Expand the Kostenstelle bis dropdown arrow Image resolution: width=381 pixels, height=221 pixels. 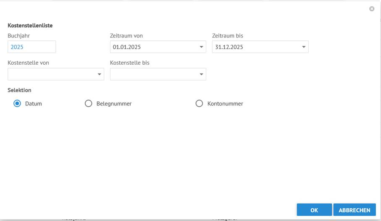202,74
